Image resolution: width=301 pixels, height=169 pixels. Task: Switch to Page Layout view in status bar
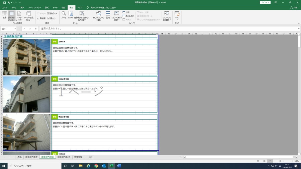264,161
